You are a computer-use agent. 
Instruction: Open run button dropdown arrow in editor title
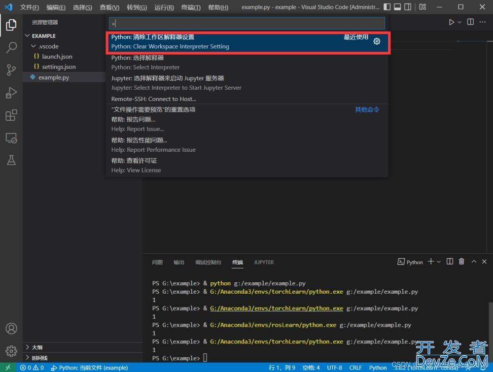[459, 22]
